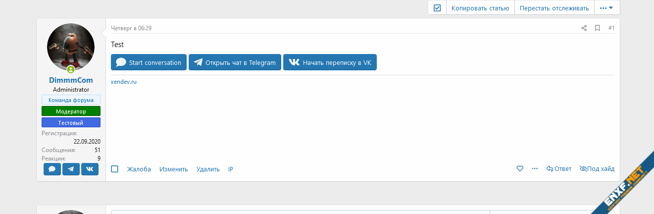
Task: Click the share icon on post #1
Action: [x=584, y=28]
